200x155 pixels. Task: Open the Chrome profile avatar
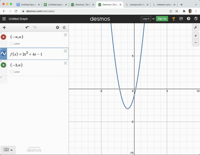pos(190,11)
